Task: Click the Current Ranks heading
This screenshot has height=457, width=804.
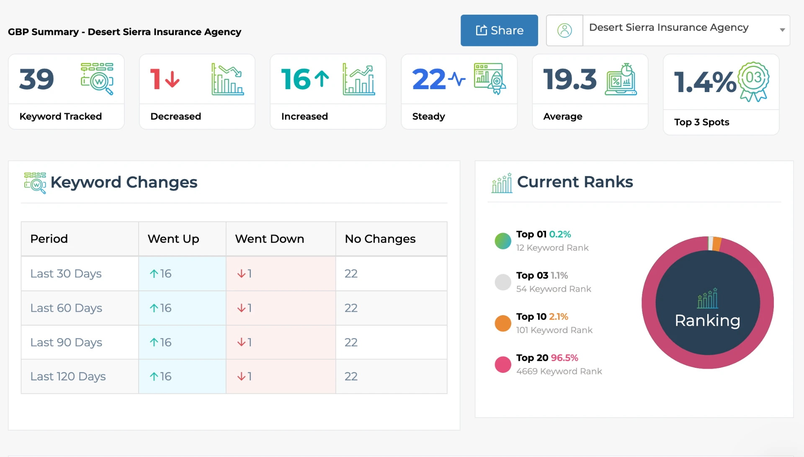Action: 575,182
